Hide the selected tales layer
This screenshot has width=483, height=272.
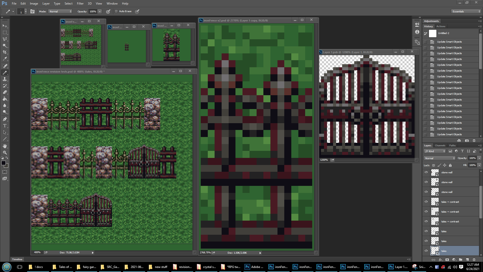[426, 251]
